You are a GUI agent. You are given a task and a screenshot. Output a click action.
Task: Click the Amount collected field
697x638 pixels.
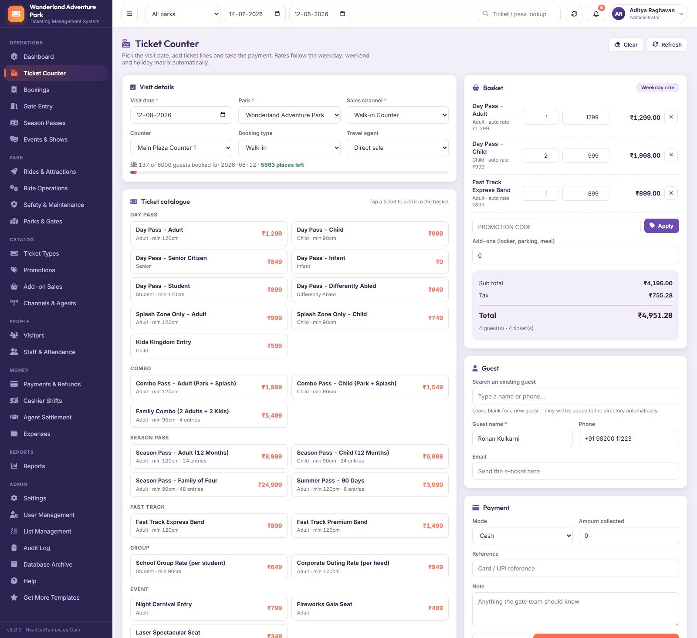(x=629, y=536)
